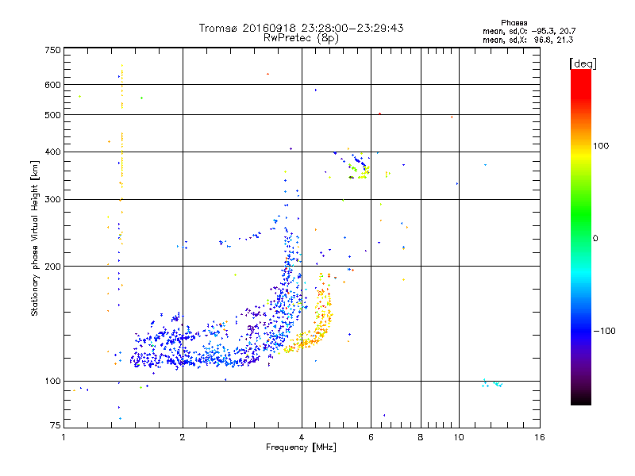The image size is (635, 476).
Task: Click the 8 tick on the frequency axis
Action: (421, 437)
